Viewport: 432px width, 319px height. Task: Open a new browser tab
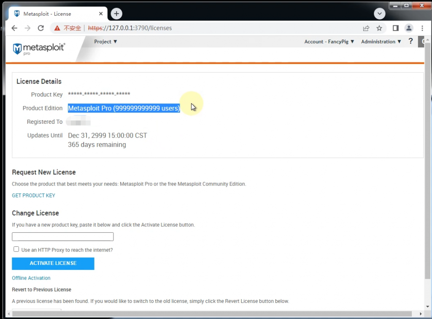(x=116, y=14)
